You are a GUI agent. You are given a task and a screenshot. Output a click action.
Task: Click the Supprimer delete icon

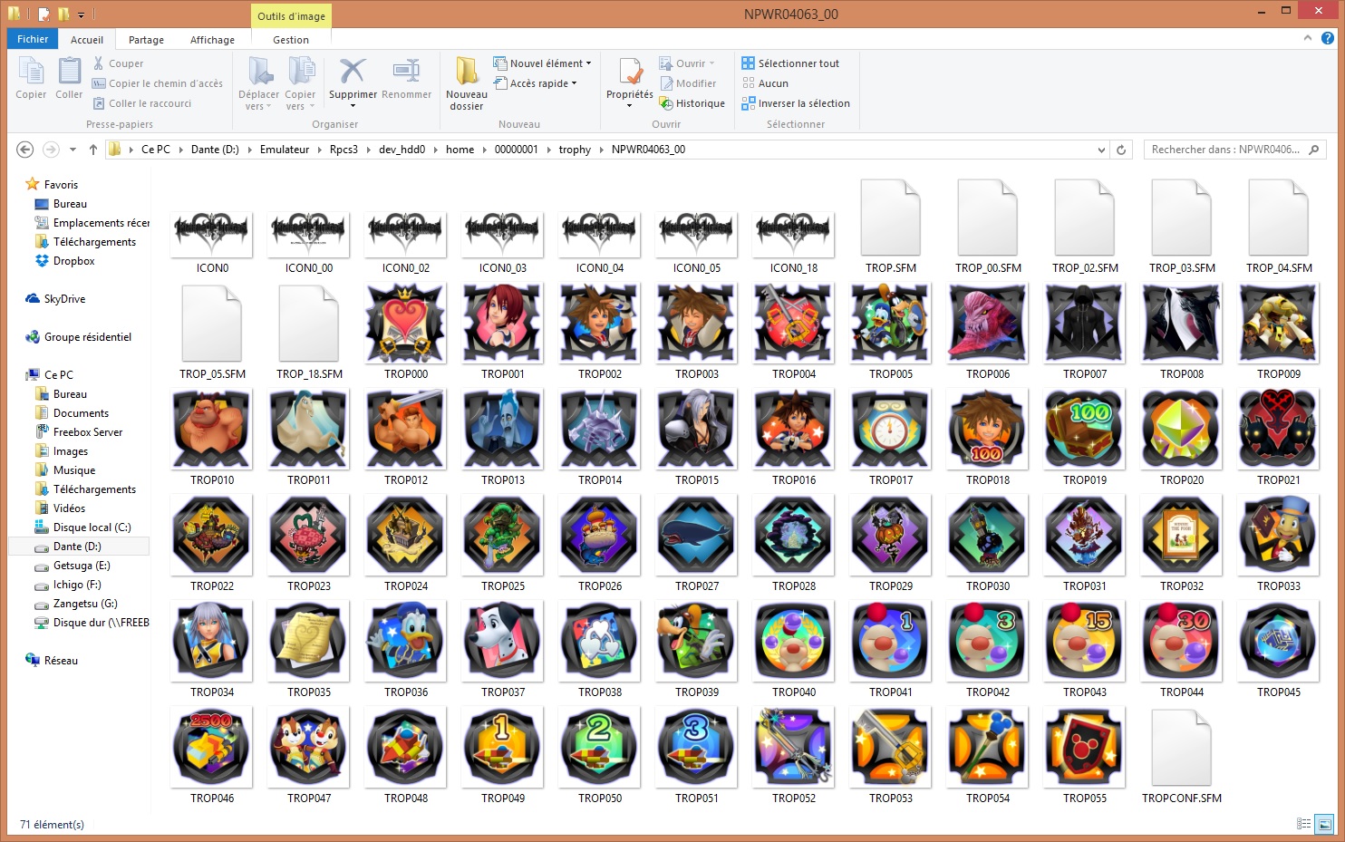(352, 73)
